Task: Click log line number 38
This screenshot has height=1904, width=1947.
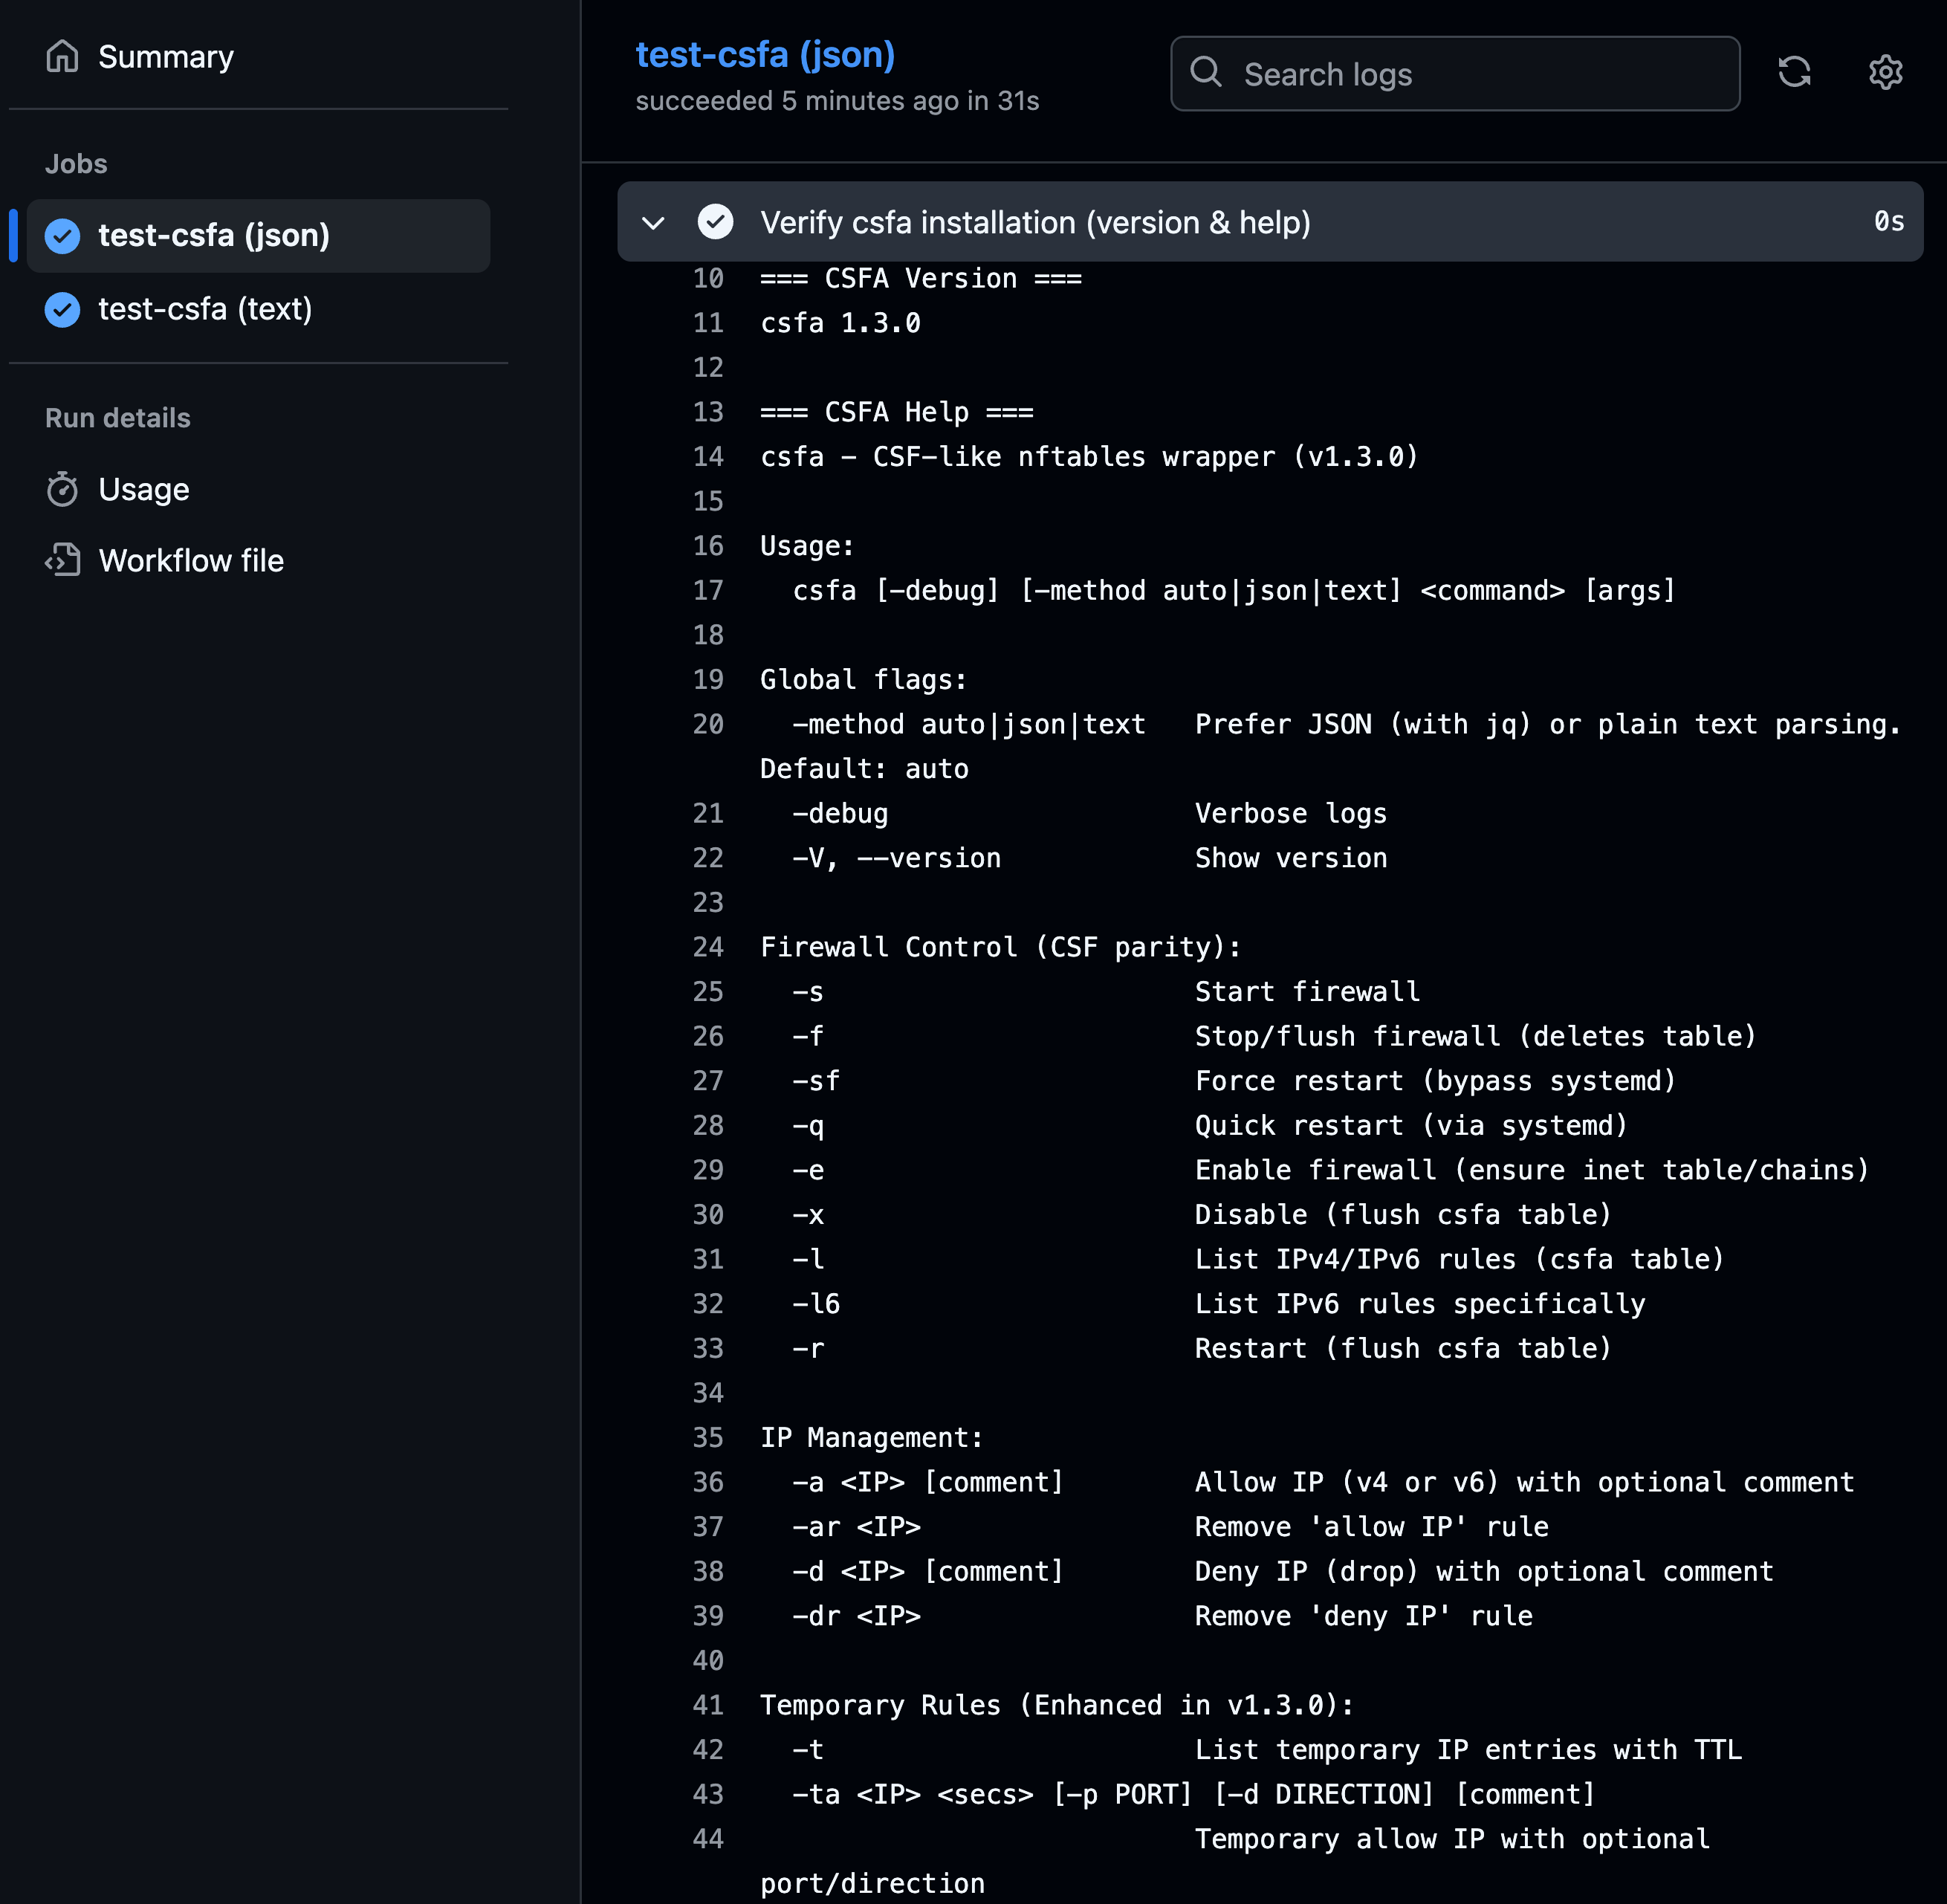Action: [x=708, y=1571]
